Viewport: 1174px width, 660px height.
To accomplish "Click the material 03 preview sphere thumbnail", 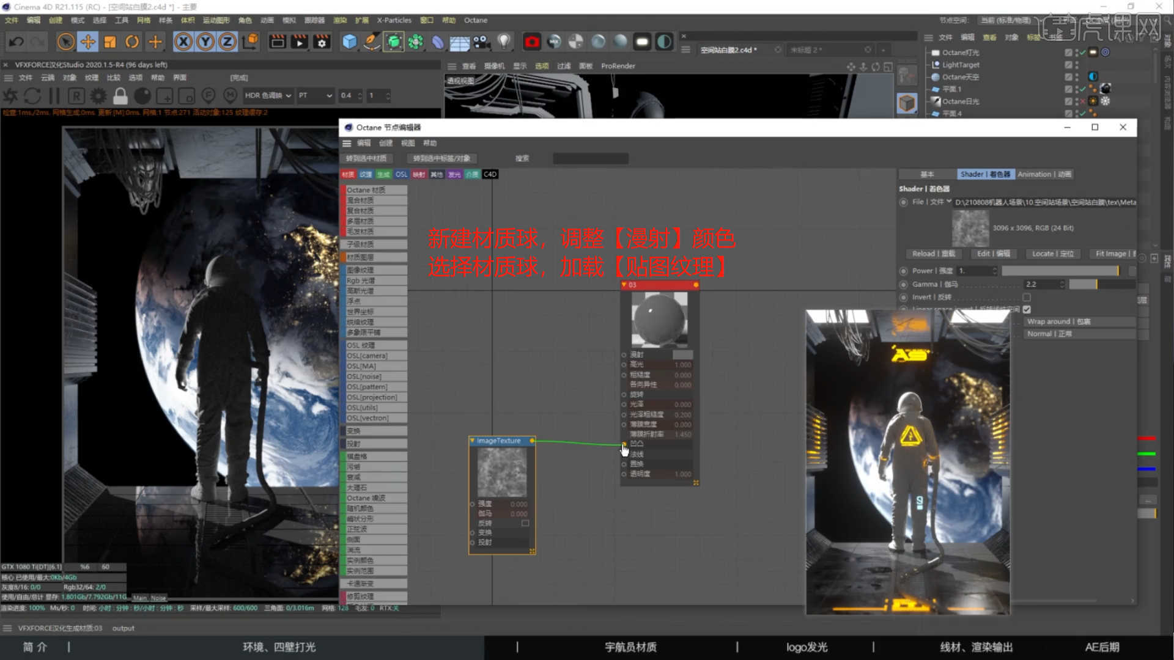I will [659, 319].
